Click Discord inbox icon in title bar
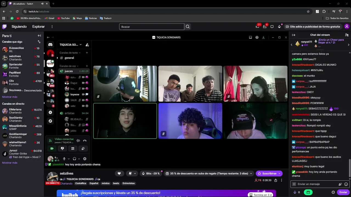This screenshot has width=351, height=197. (250, 37)
